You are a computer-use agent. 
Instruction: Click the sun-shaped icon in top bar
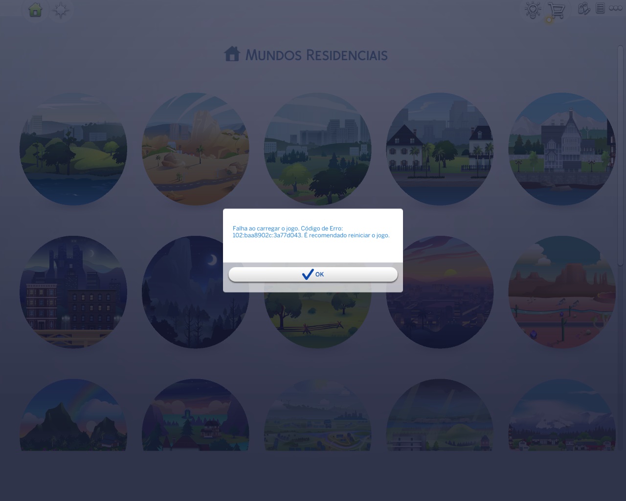[61, 10]
